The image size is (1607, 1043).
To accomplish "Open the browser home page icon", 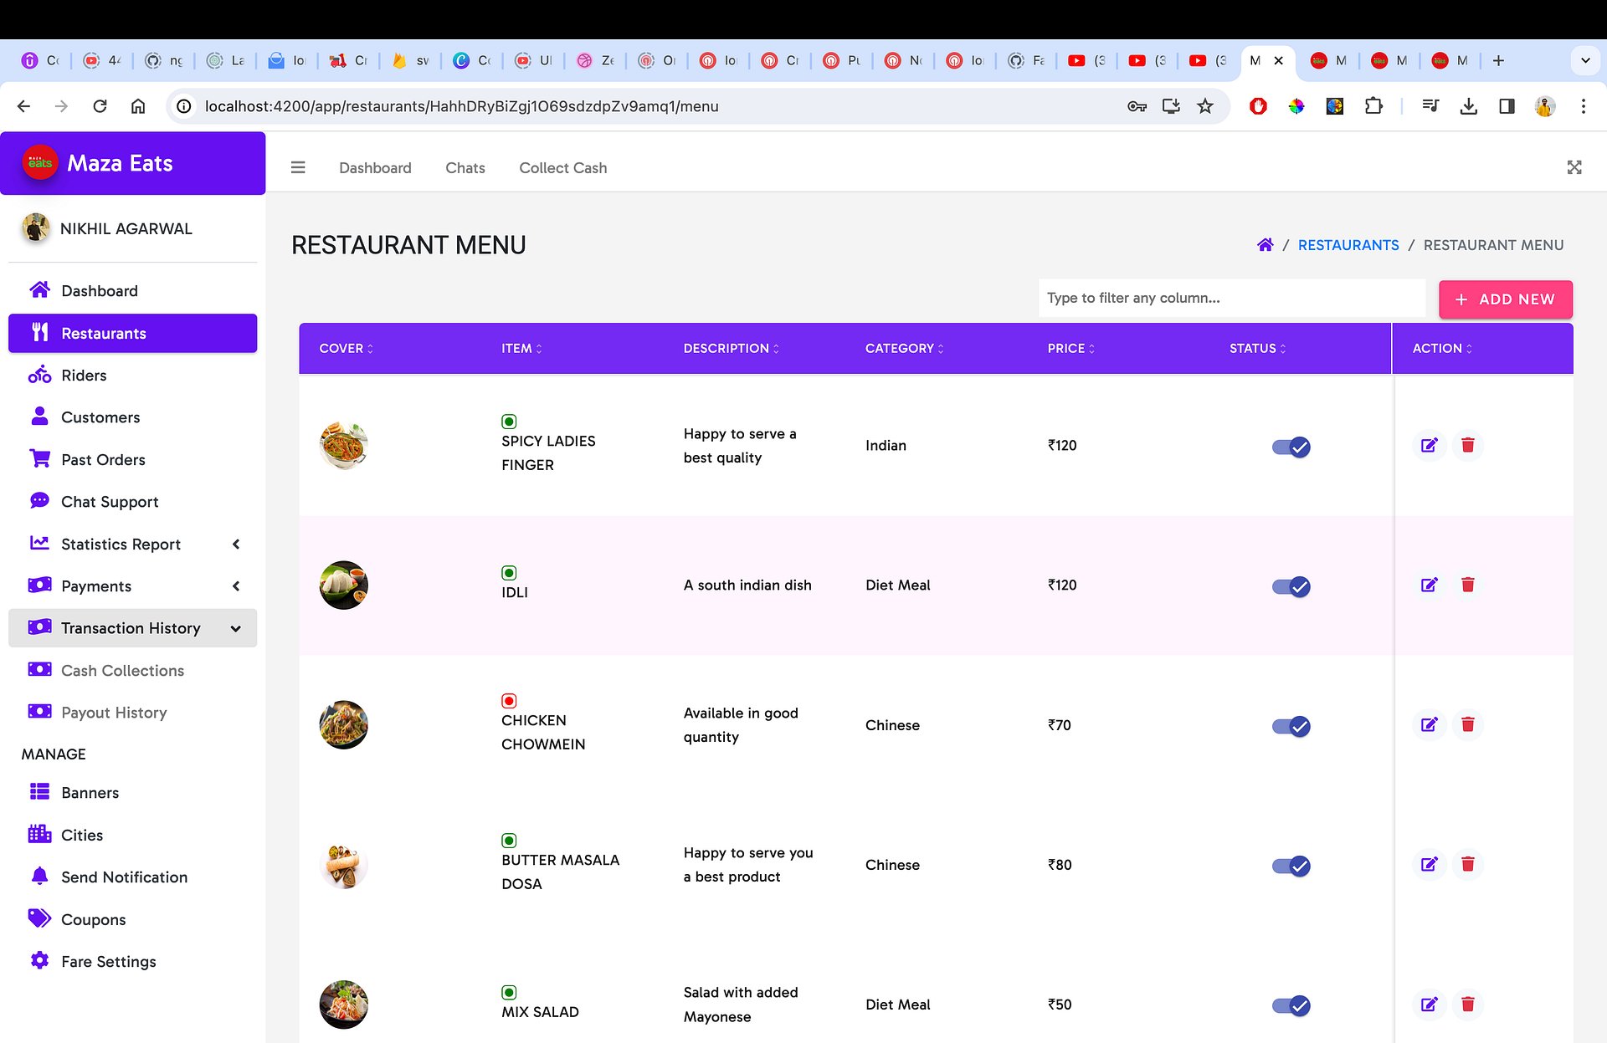I will tap(138, 106).
